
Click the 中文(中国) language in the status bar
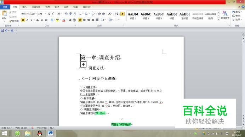tap(41, 128)
